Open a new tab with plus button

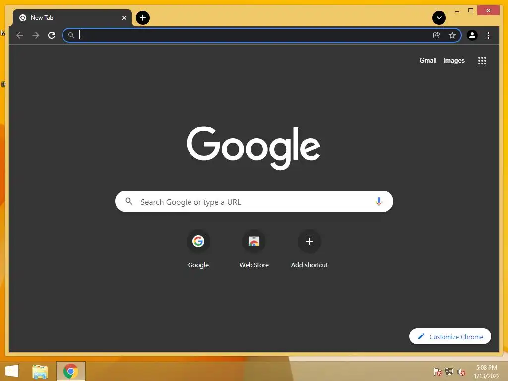click(x=142, y=18)
